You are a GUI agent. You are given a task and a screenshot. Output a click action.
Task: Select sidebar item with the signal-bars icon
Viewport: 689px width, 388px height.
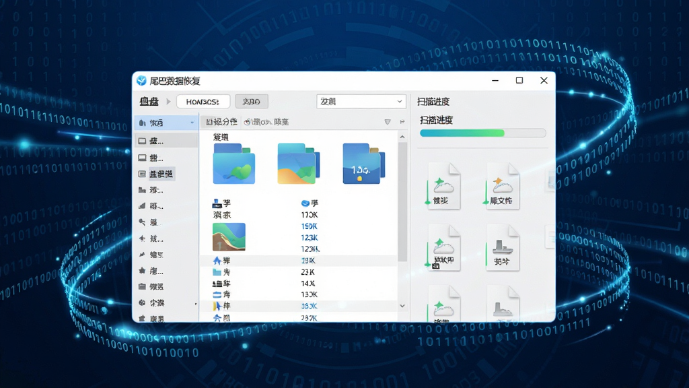tap(151, 206)
